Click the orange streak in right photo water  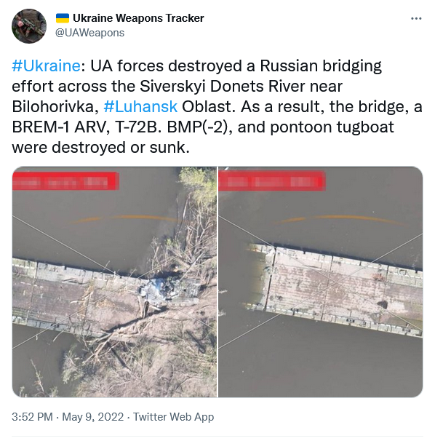[x=340, y=219]
